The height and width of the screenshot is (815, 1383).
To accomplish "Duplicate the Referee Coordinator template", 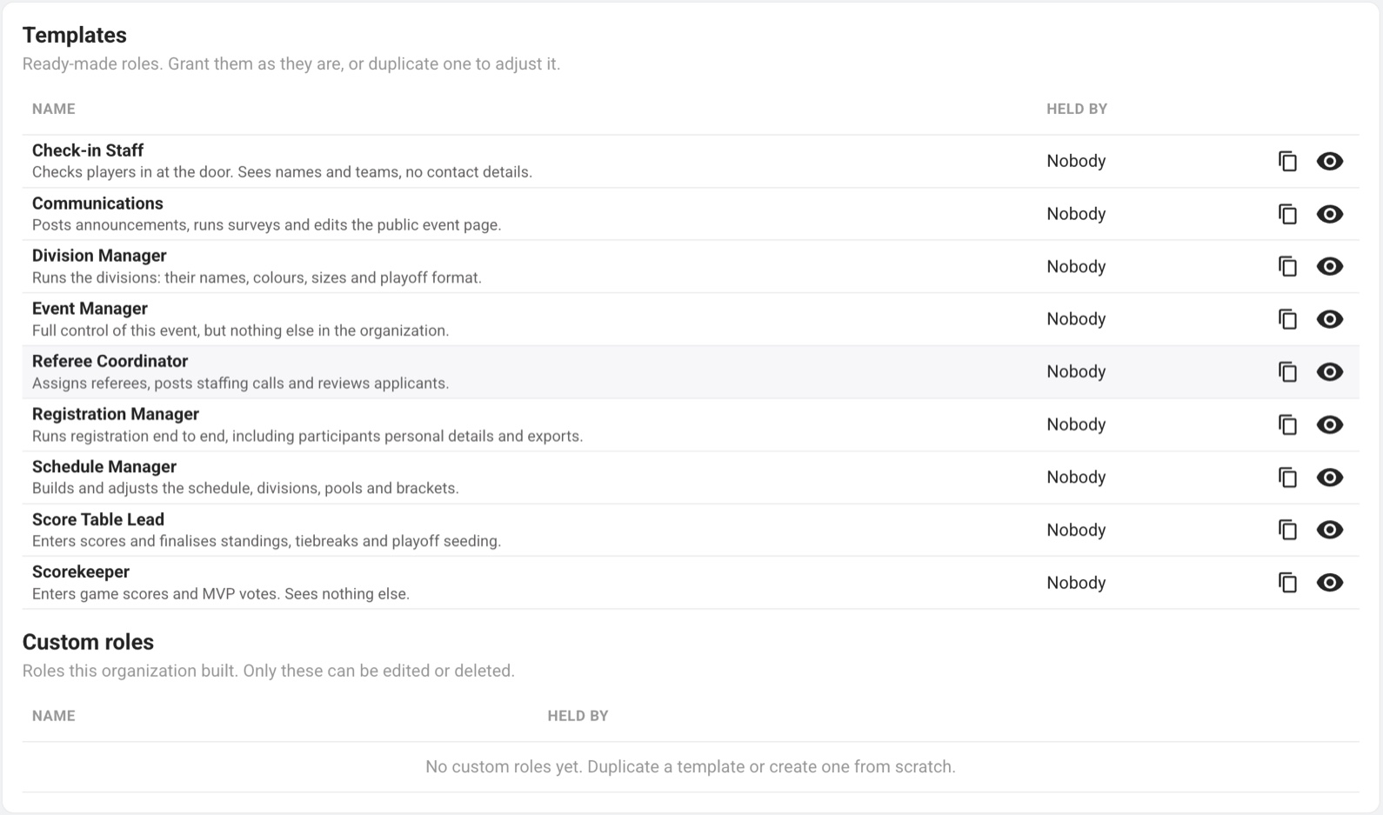I will tap(1287, 371).
